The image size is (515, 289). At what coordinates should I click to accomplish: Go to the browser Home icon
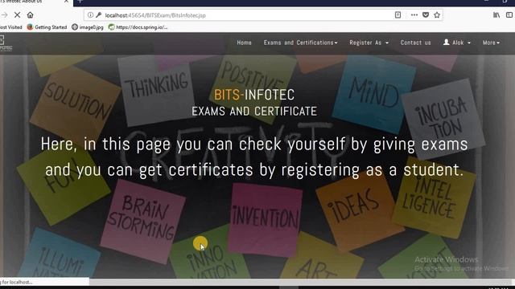pyautogui.click(x=31, y=15)
